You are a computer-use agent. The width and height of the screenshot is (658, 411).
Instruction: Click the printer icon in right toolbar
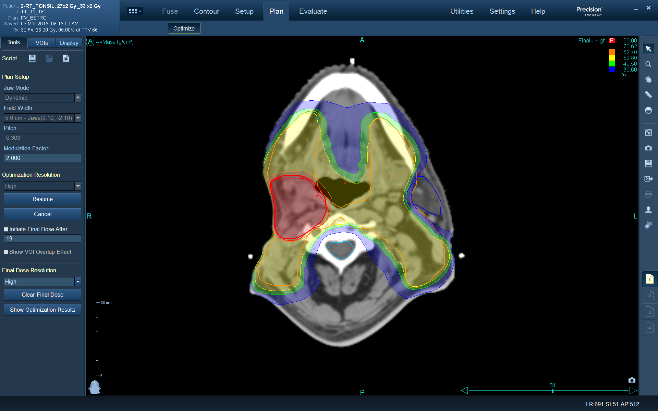point(648,195)
